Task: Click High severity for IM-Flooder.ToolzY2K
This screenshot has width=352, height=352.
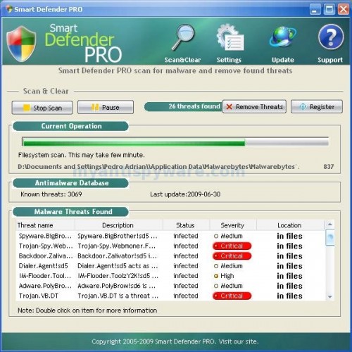Action: [224, 276]
